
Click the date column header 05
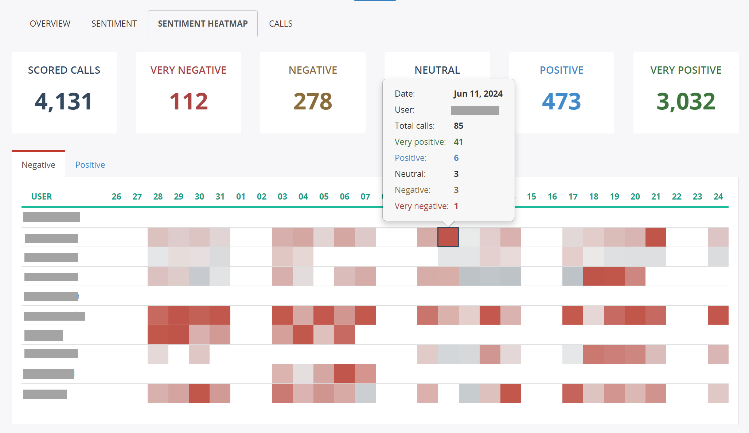[324, 197]
